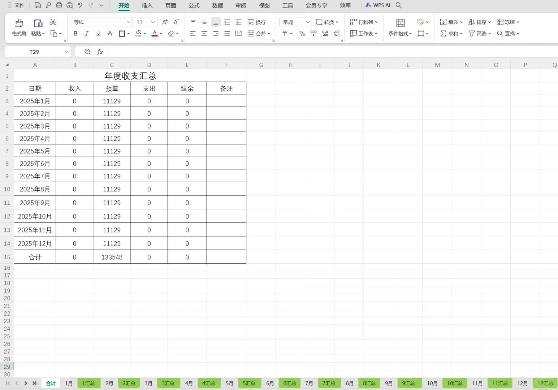Undo the last action
This screenshot has width=558, height=390.
click(x=80, y=5)
